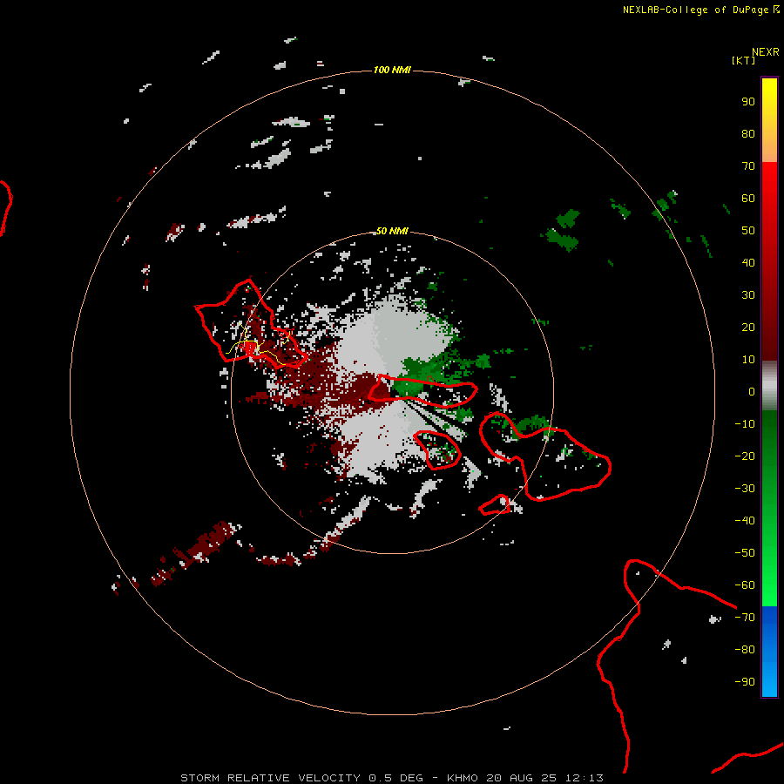784x784 pixels.
Task: Click the "50" value on the velocity scale
Action: click(x=748, y=231)
